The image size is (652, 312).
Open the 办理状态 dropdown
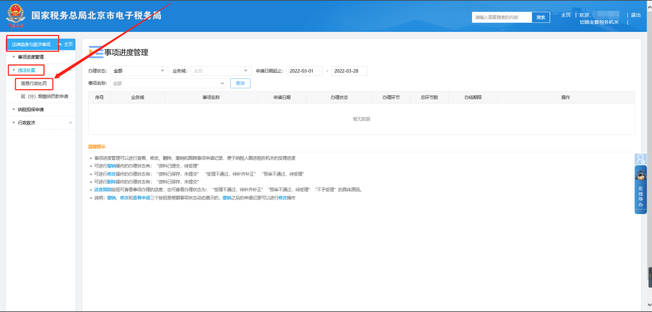point(139,71)
